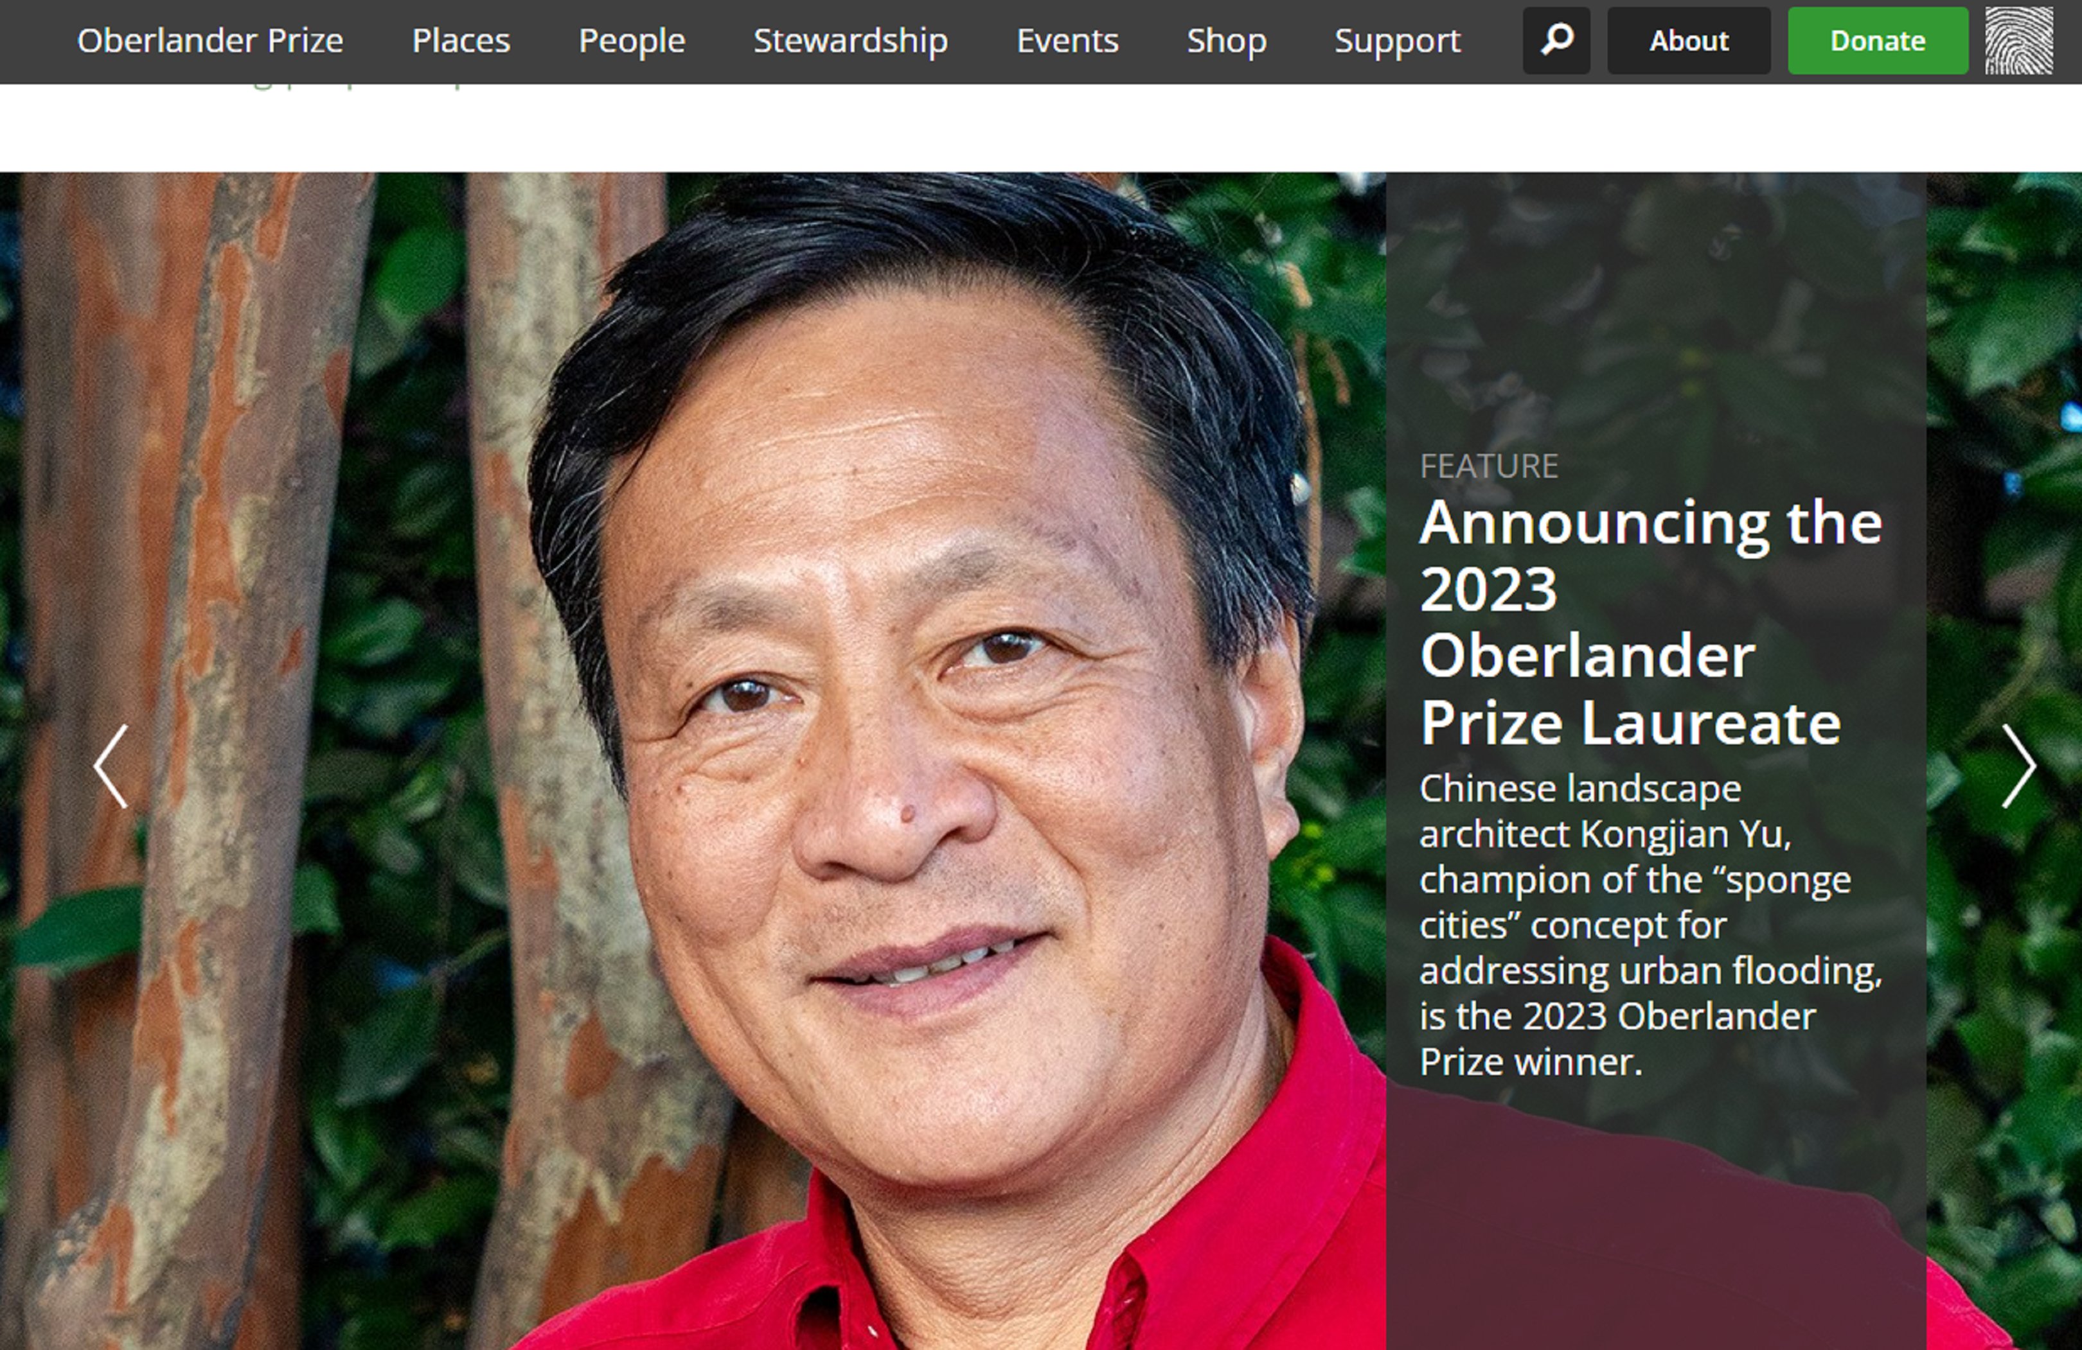Open the Oberlander Prize menu item
2082x1350 pixels.
coord(210,40)
